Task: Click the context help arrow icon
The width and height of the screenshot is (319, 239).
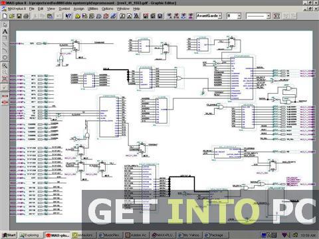Action: coord(68,16)
